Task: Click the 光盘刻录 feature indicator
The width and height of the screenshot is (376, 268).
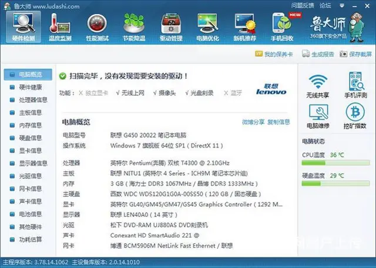Action: (199, 93)
